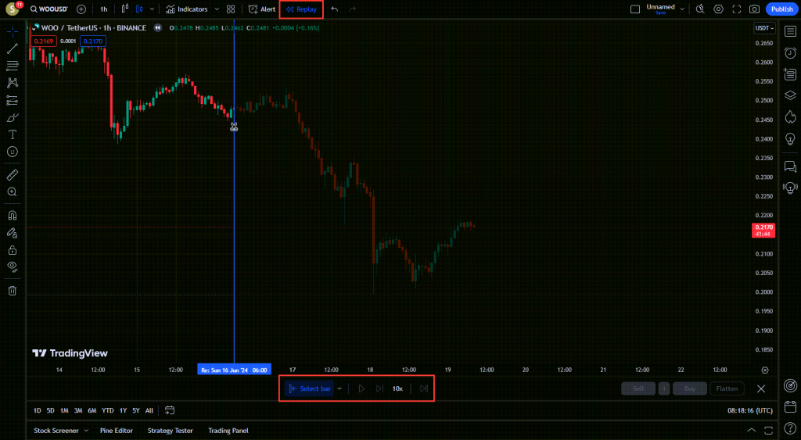Open the USDT currency dropdown
801x440 pixels.
click(x=765, y=28)
